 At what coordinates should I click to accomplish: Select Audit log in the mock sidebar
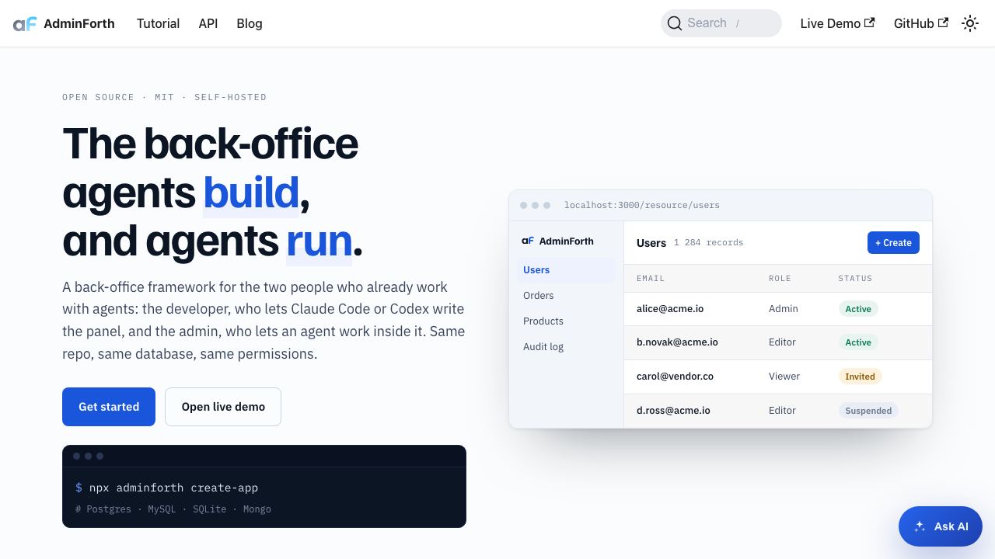pos(566,347)
